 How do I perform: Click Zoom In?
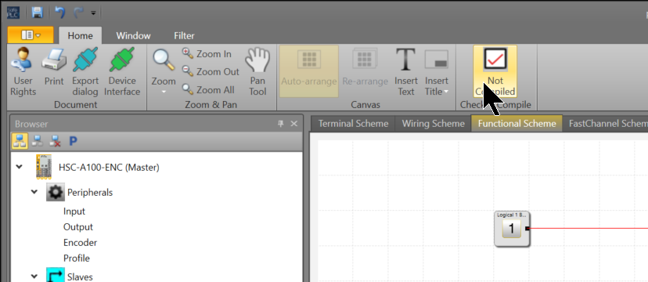click(x=207, y=54)
